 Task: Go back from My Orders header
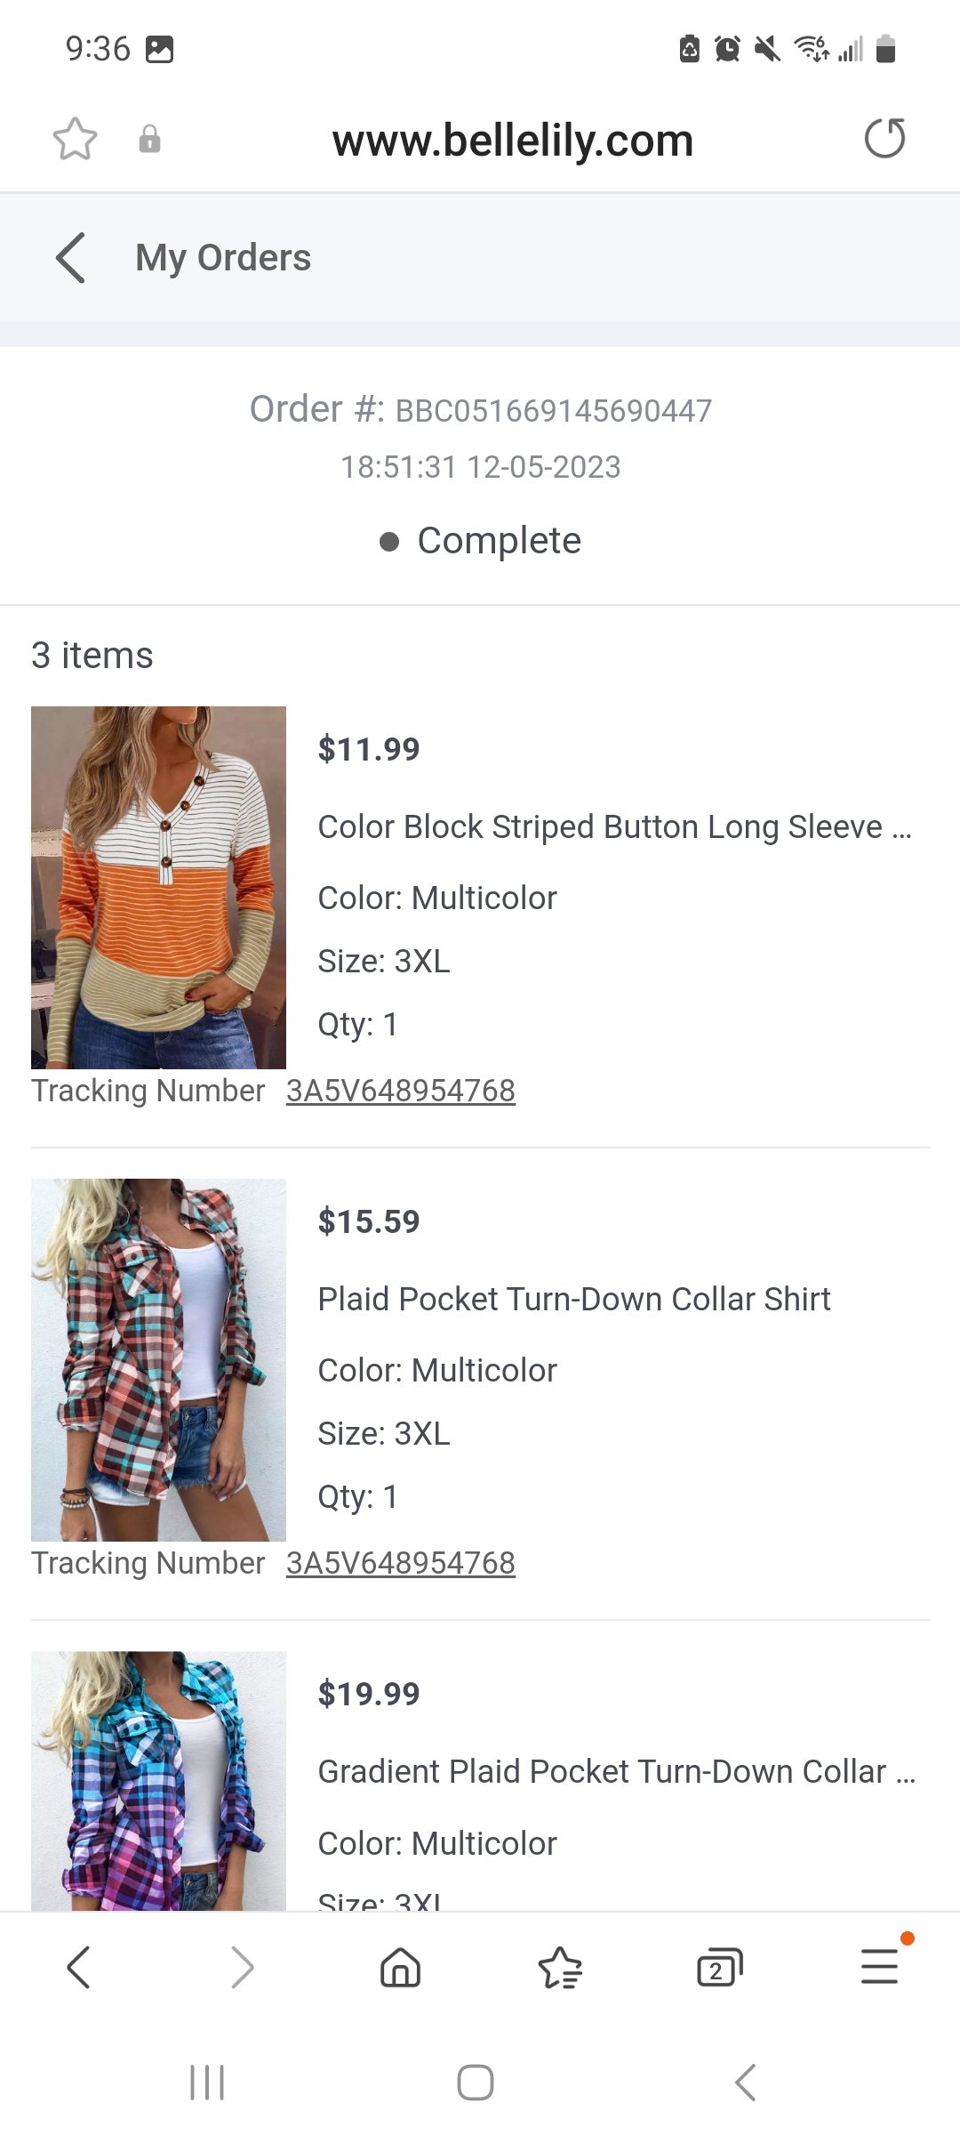coord(71,258)
